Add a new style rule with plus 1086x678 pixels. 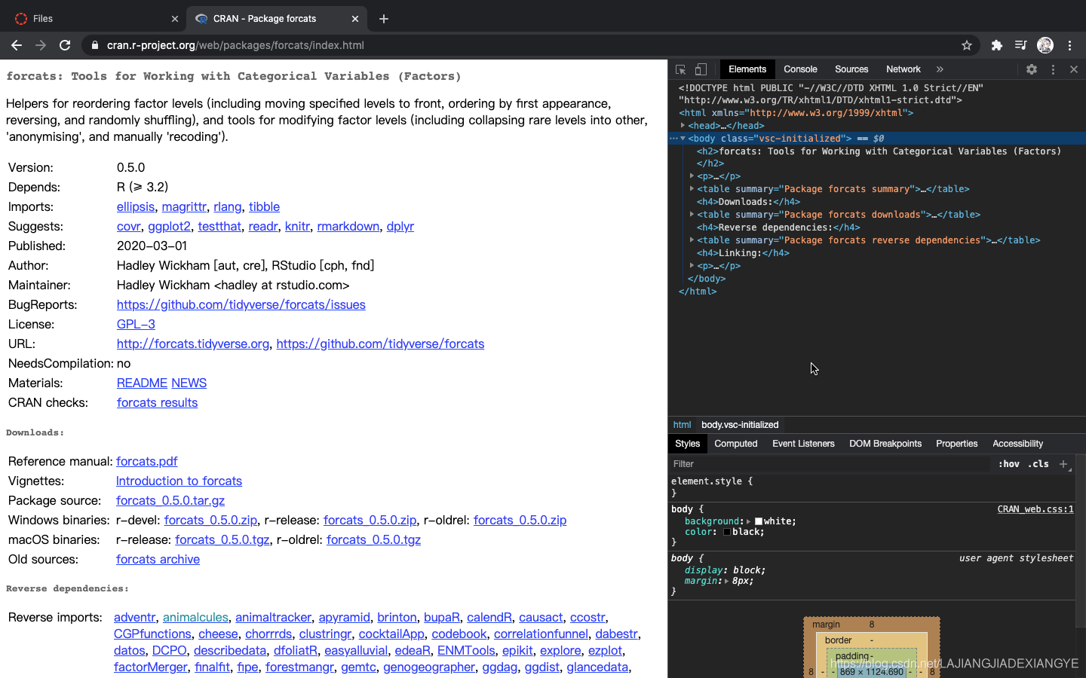[1063, 464]
